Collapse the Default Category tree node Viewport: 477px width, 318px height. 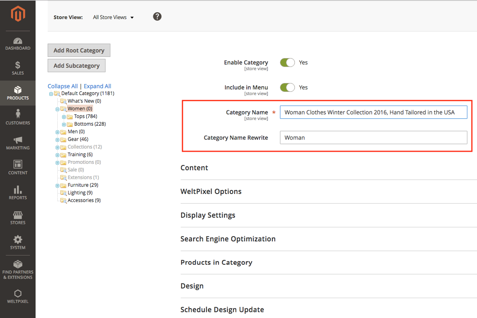point(51,94)
